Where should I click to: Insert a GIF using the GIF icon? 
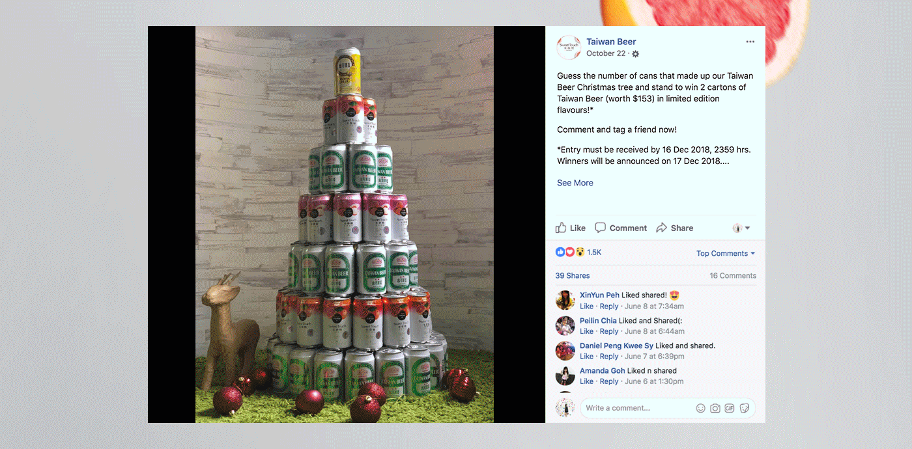pos(730,408)
